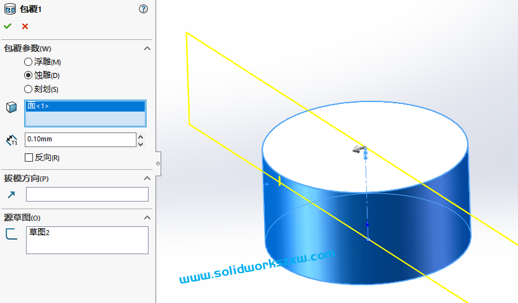Viewport: 518px width, 303px height.
Task: Select the 刻划 (scribe) radio option
Action: click(x=28, y=89)
